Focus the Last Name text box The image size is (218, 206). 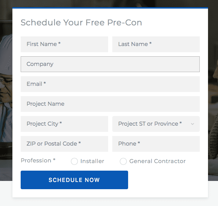coord(156,44)
